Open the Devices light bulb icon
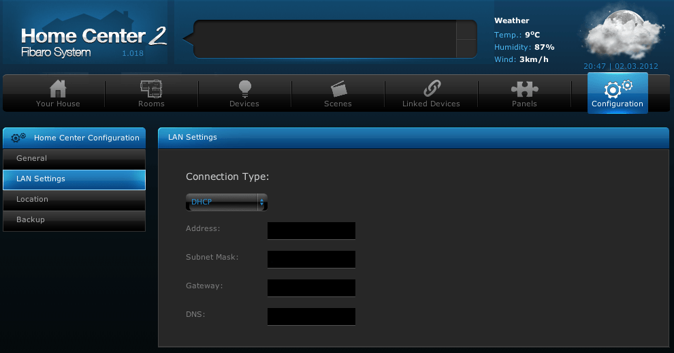Image resolution: width=674 pixels, height=353 pixels. click(x=244, y=89)
